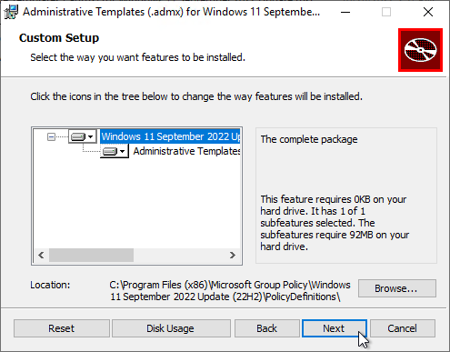Continue with the Next button
The width and height of the screenshot is (450, 352).
click(335, 328)
